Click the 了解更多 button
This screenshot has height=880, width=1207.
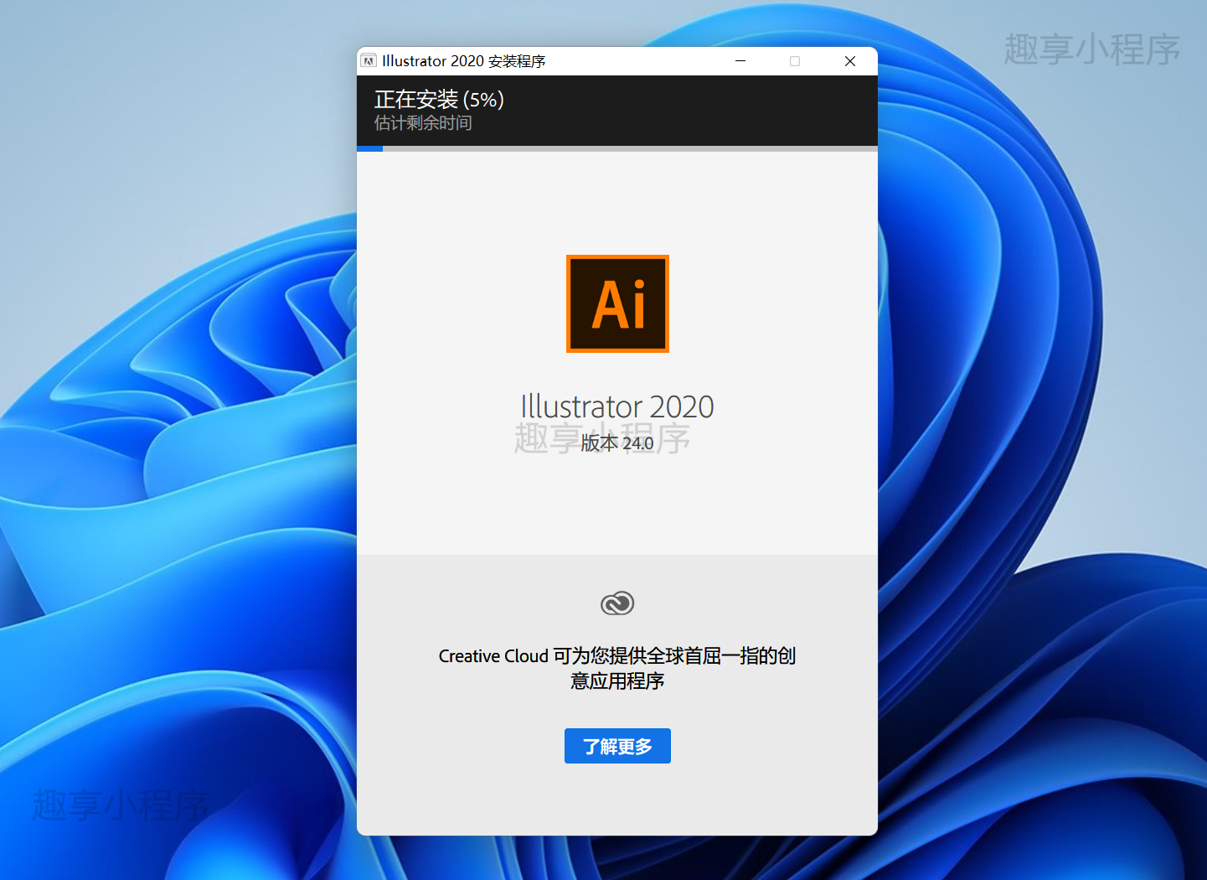point(617,746)
